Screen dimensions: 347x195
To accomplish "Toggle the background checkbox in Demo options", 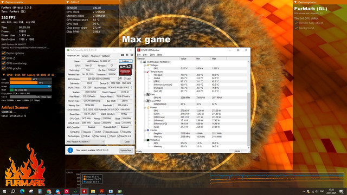I will coord(297,28).
